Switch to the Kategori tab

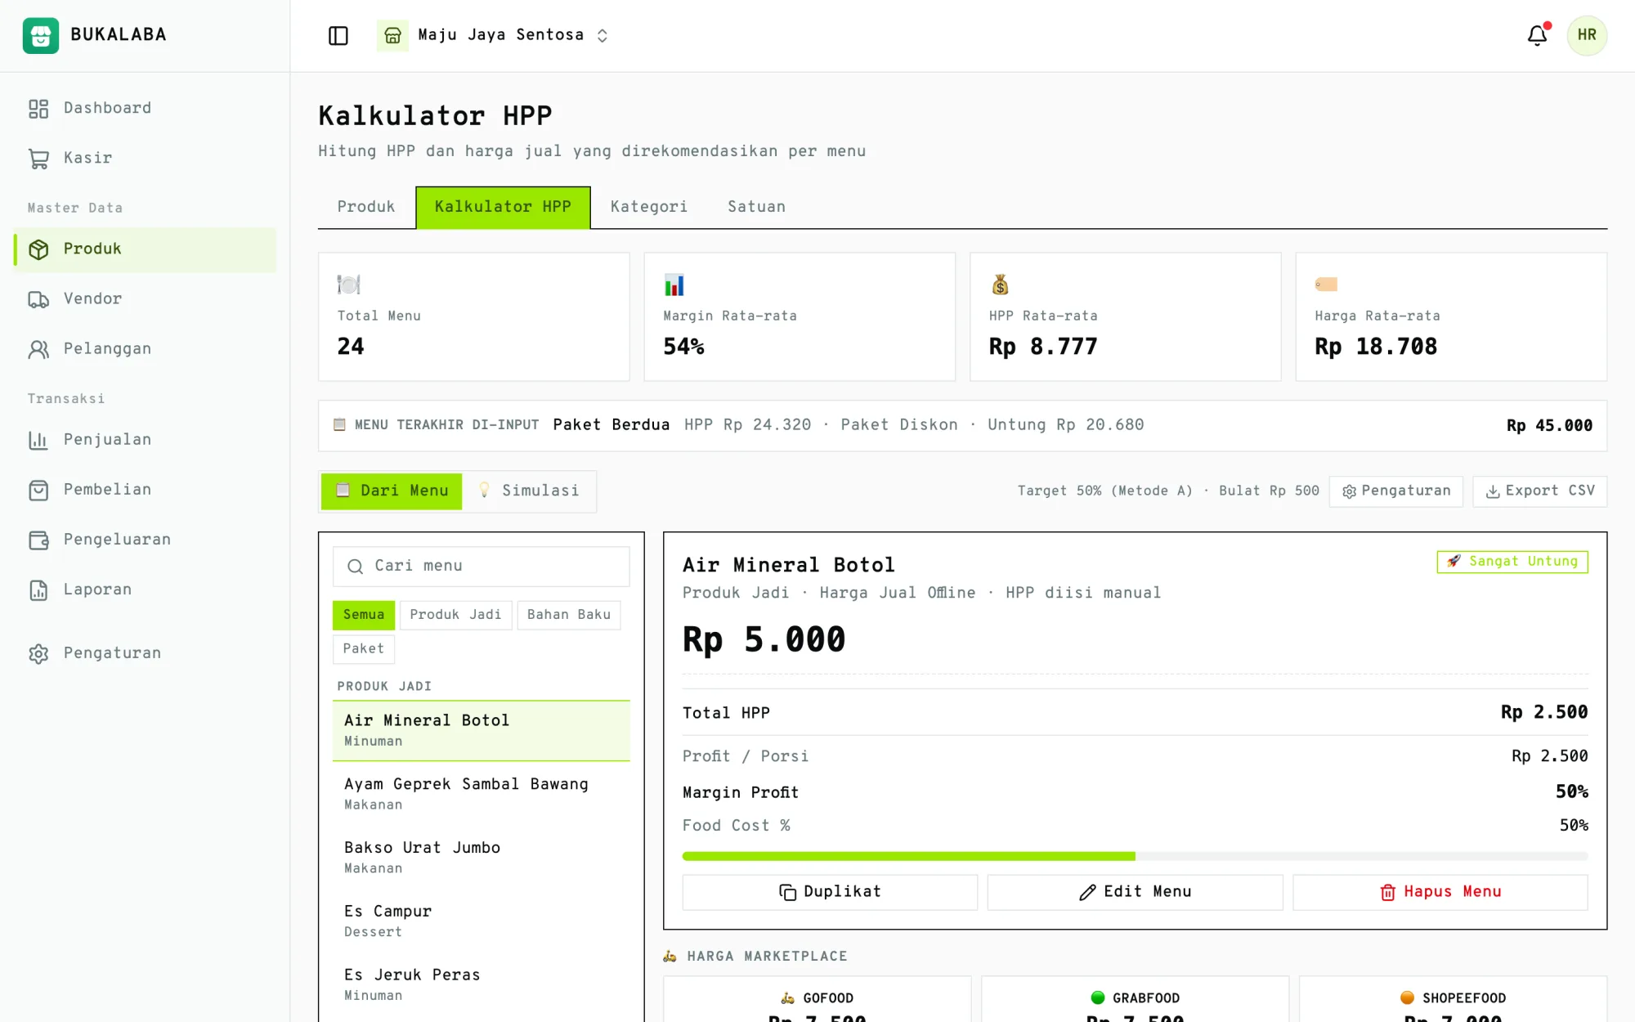pos(649,207)
